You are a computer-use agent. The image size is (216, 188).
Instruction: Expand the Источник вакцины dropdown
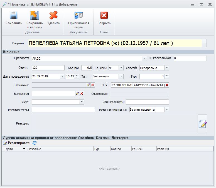(166, 110)
